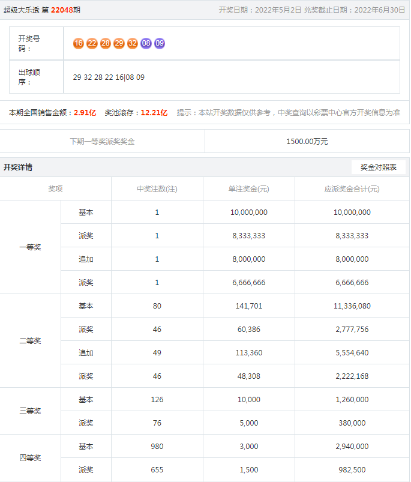Click fourth prize total 2,940,000
Viewport: 411px width, 482px height.
point(352,447)
